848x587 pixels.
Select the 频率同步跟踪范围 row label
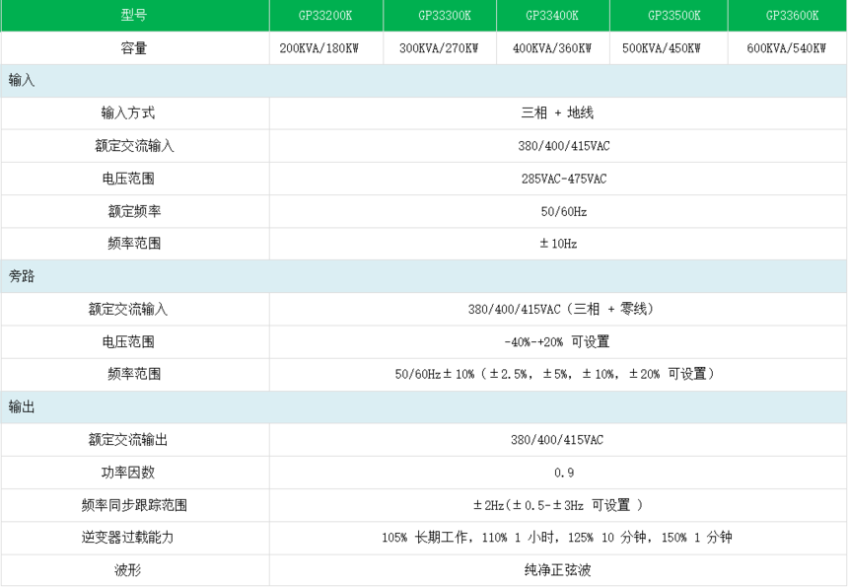pyautogui.click(x=134, y=505)
